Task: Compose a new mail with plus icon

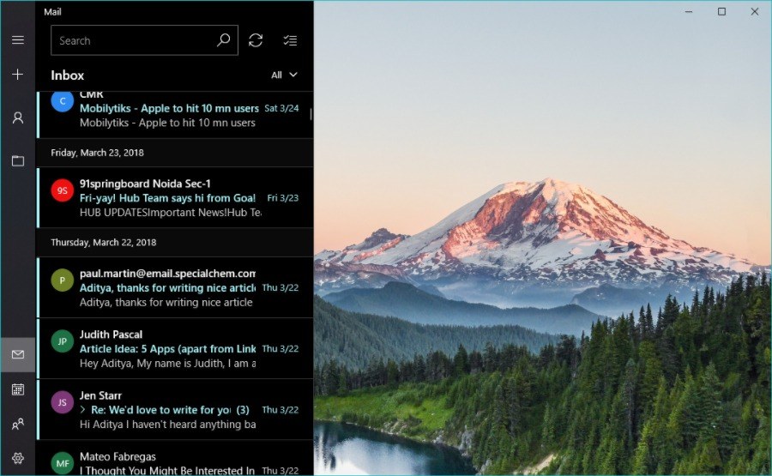Action: coord(17,75)
